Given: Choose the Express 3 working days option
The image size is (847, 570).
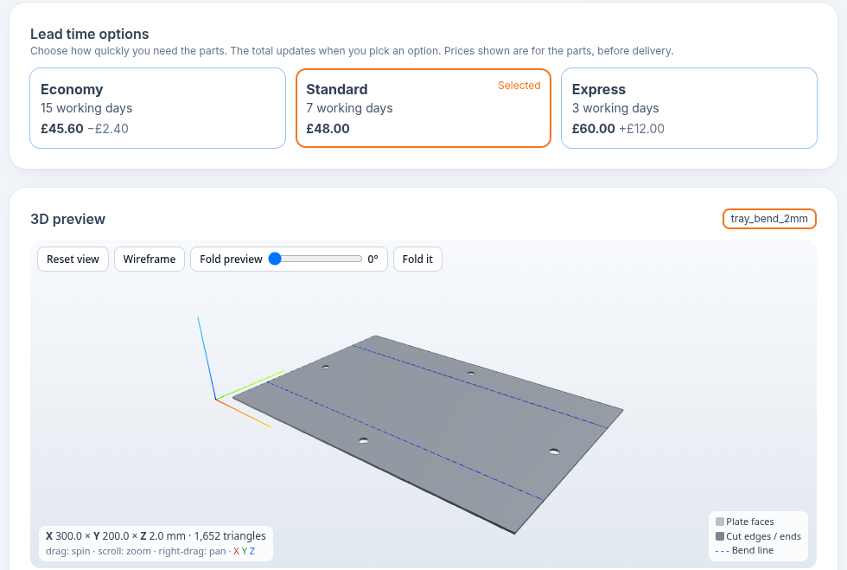Looking at the screenshot, I should click(x=689, y=108).
